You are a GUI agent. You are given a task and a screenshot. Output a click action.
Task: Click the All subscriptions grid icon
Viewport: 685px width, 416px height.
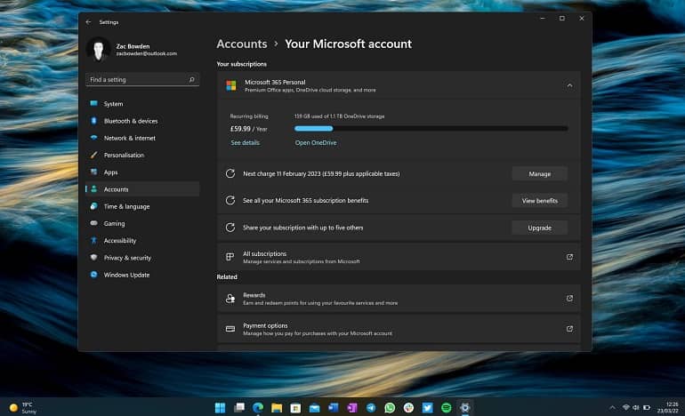click(x=230, y=257)
